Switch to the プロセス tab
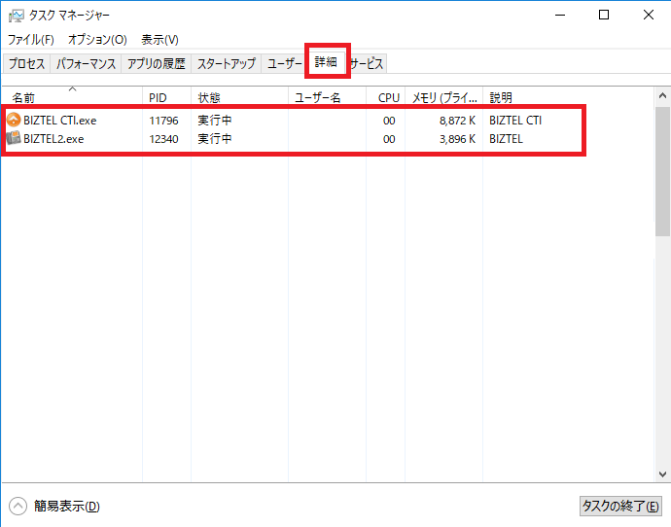 [26, 64]
